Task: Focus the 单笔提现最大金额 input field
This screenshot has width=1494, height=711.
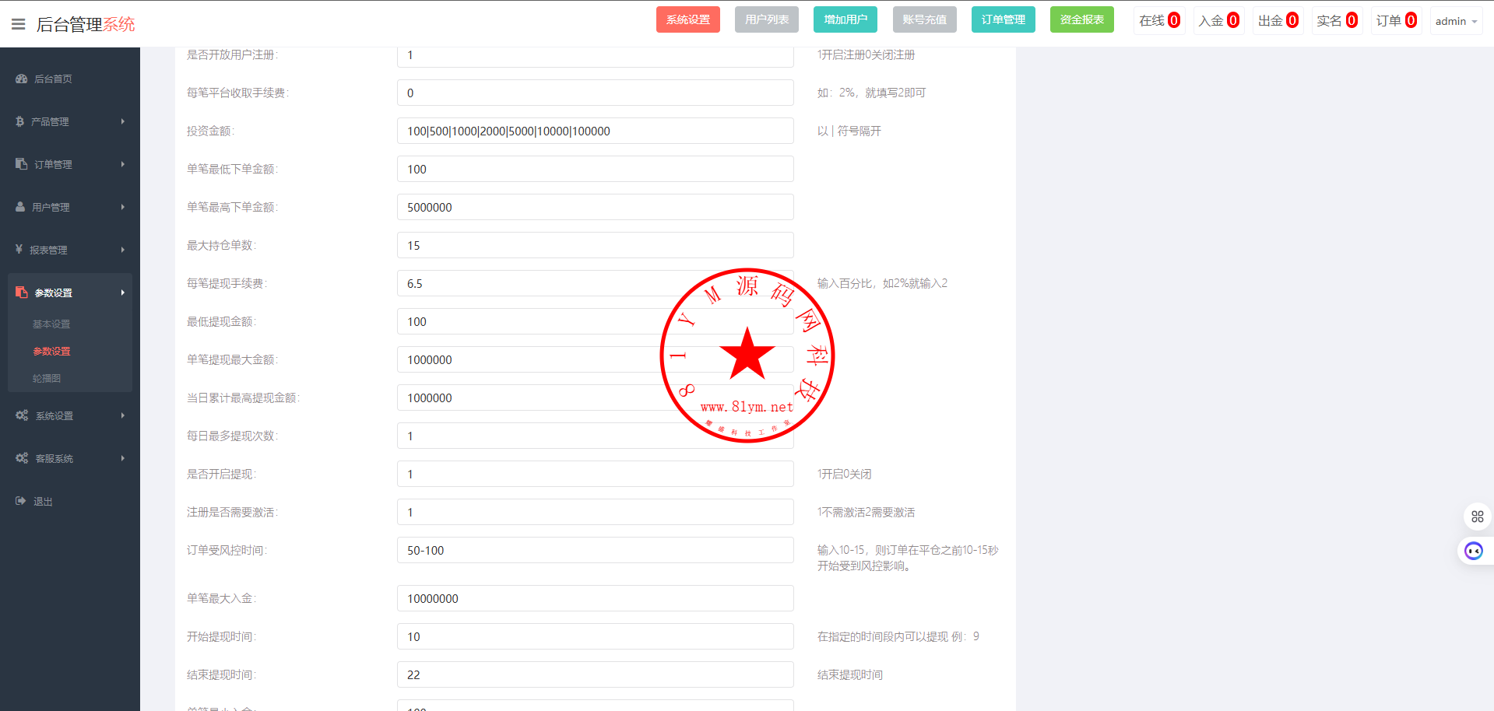Action: coord(596,359)
